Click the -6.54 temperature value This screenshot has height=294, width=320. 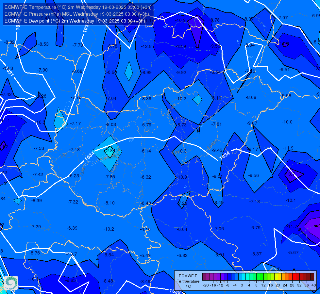(109, 255)
